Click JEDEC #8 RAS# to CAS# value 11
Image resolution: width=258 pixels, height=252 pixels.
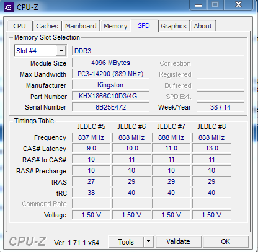click(x=211, y=160)
